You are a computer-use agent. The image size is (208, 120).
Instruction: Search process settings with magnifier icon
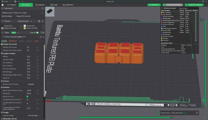[x=43, y=37]
